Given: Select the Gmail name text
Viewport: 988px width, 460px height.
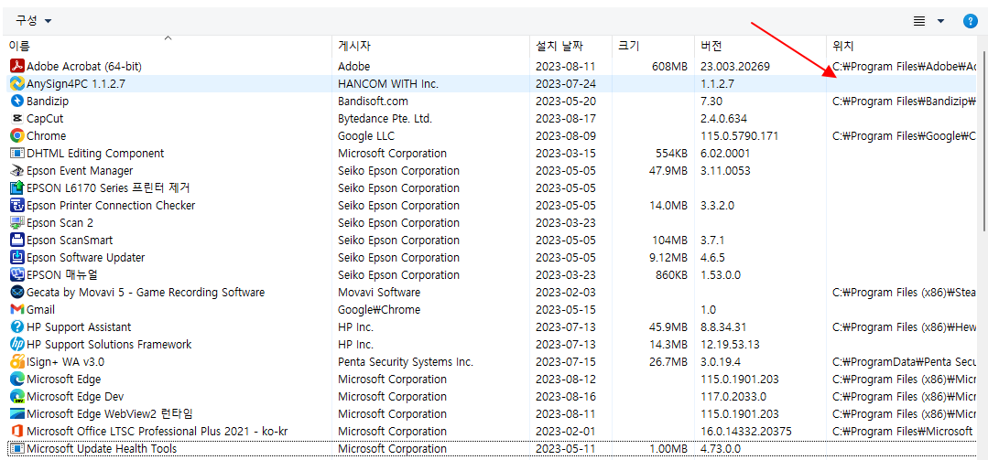Looking at the screenshot, I should tap(40, 310).
